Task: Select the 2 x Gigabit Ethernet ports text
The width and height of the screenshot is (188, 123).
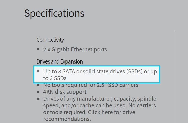Action: tap(75, 50)
